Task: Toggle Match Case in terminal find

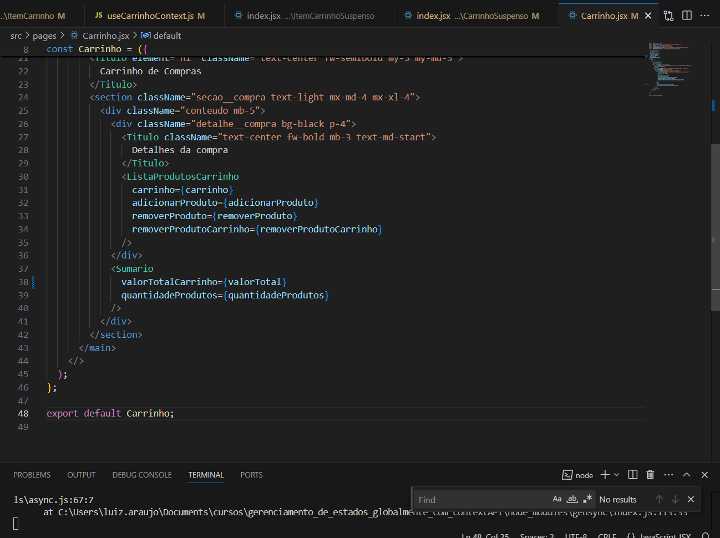Action: 557,499
